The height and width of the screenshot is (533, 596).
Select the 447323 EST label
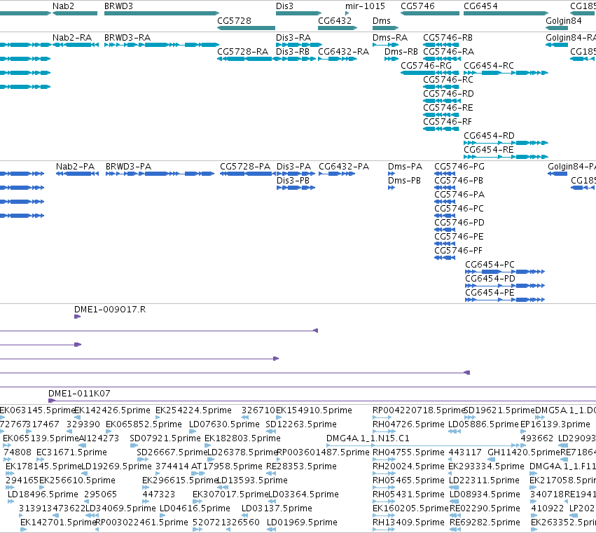[x=158, y=494]
